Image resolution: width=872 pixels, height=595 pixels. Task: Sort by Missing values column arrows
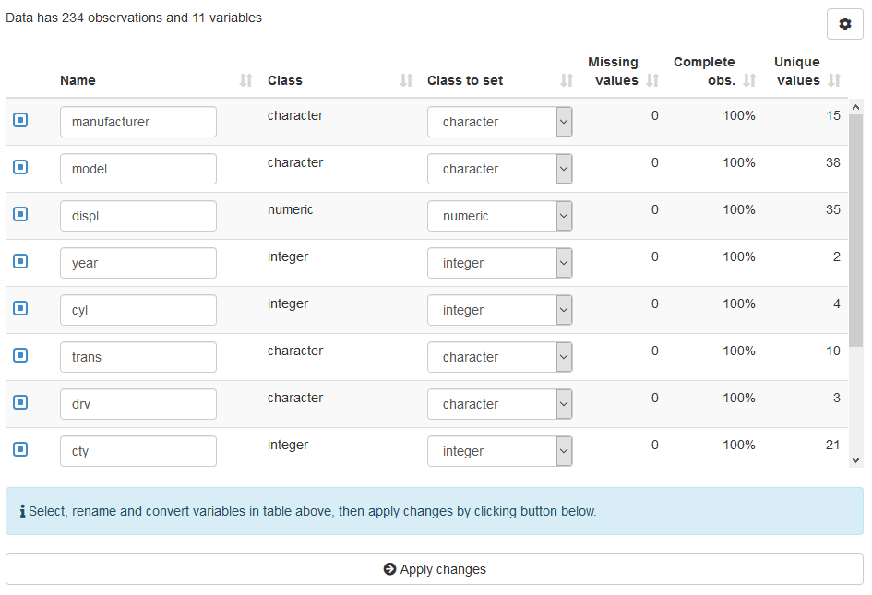[652, 81]
